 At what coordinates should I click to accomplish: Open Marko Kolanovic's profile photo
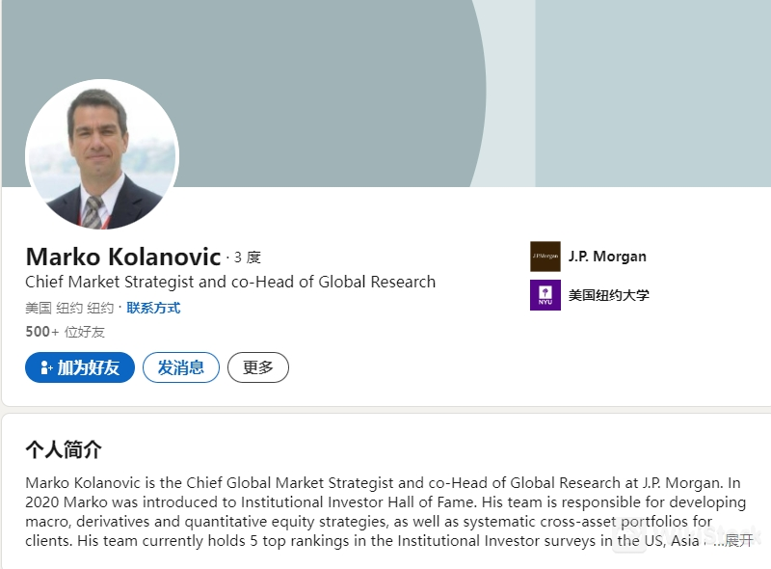pyautogui.click(x=102, y=154)
